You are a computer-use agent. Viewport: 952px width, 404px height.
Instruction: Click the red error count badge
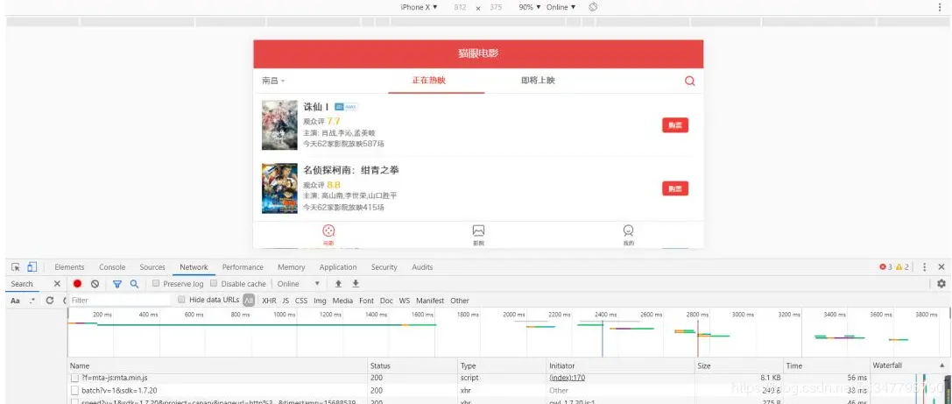(885, 266)
